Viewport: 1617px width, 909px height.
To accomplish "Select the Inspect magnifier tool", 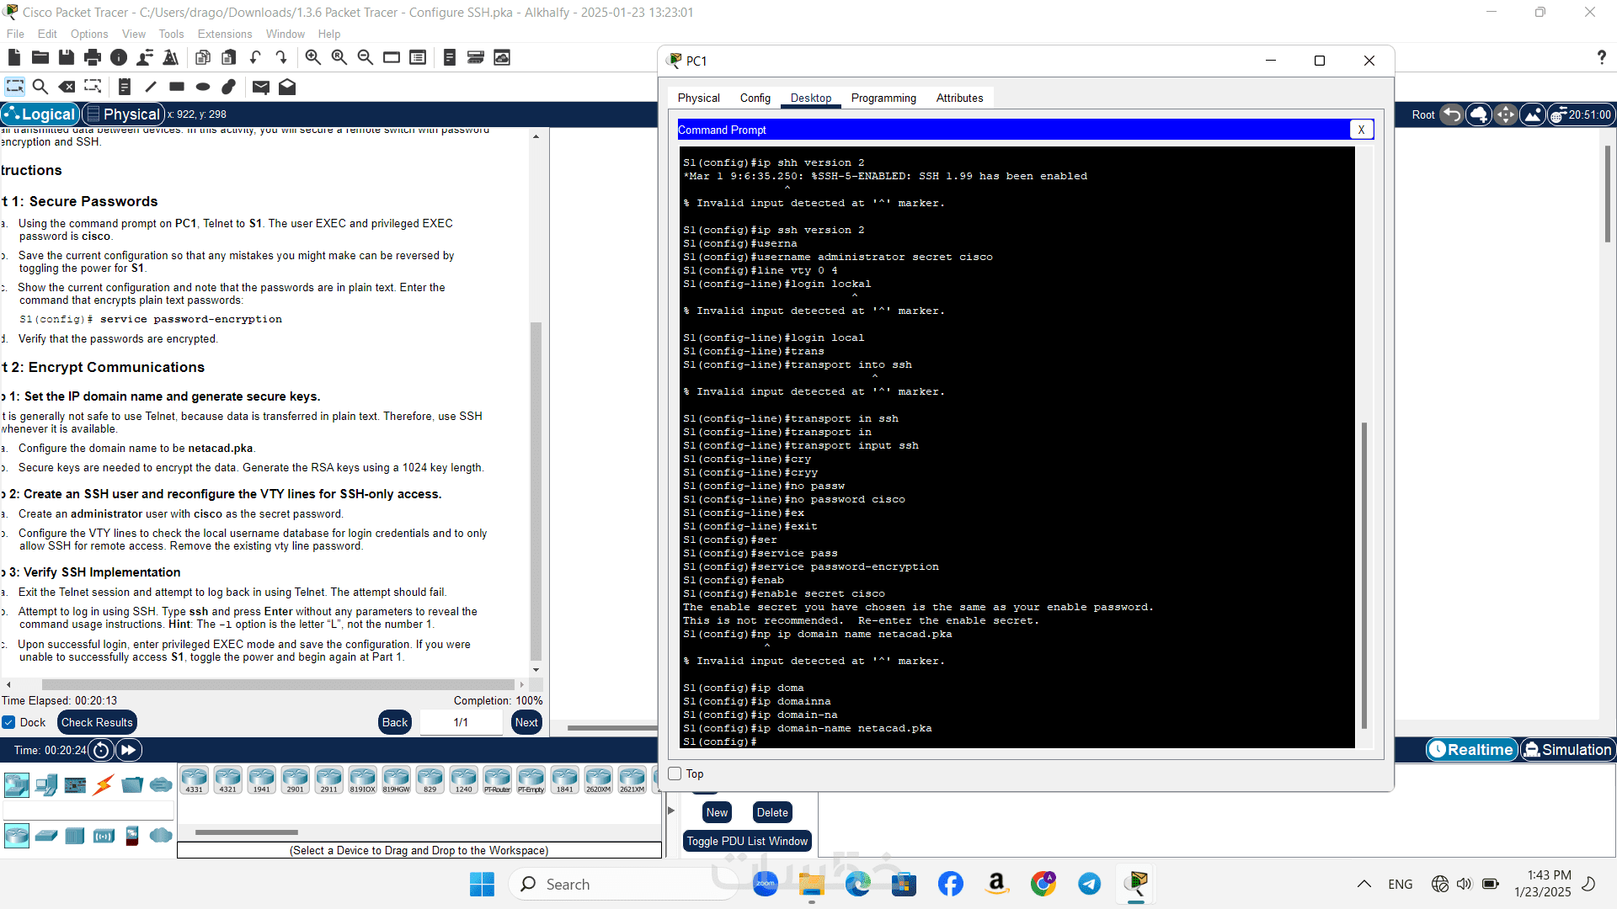I will click(x=40, y=87).
